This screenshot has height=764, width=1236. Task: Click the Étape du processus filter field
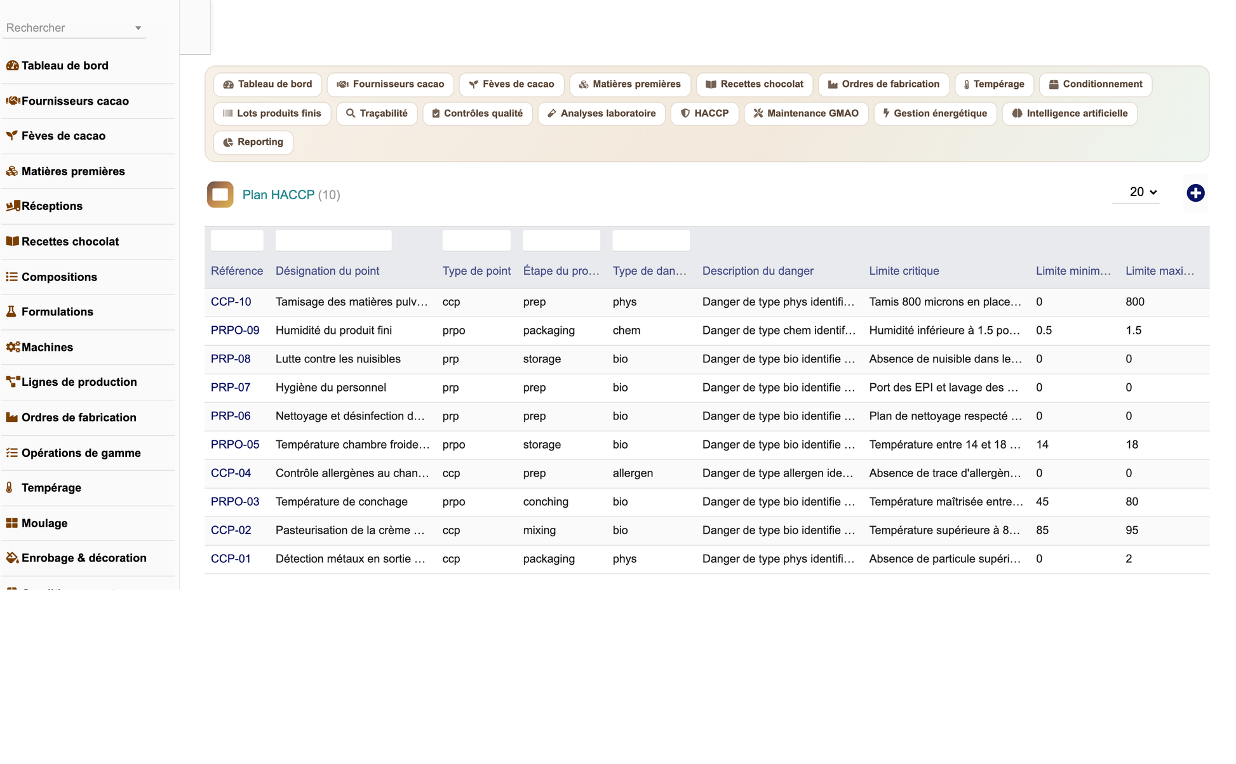(561, 240)
